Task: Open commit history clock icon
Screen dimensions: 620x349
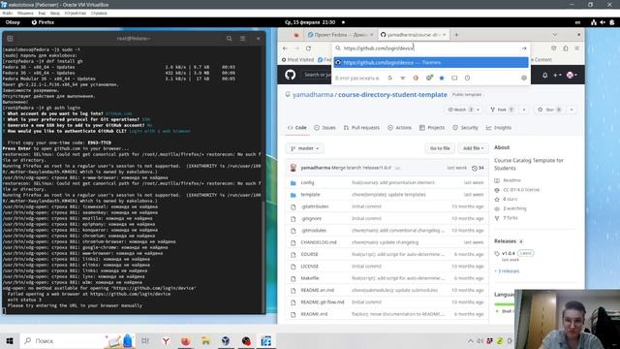Action: click(475, 168)
